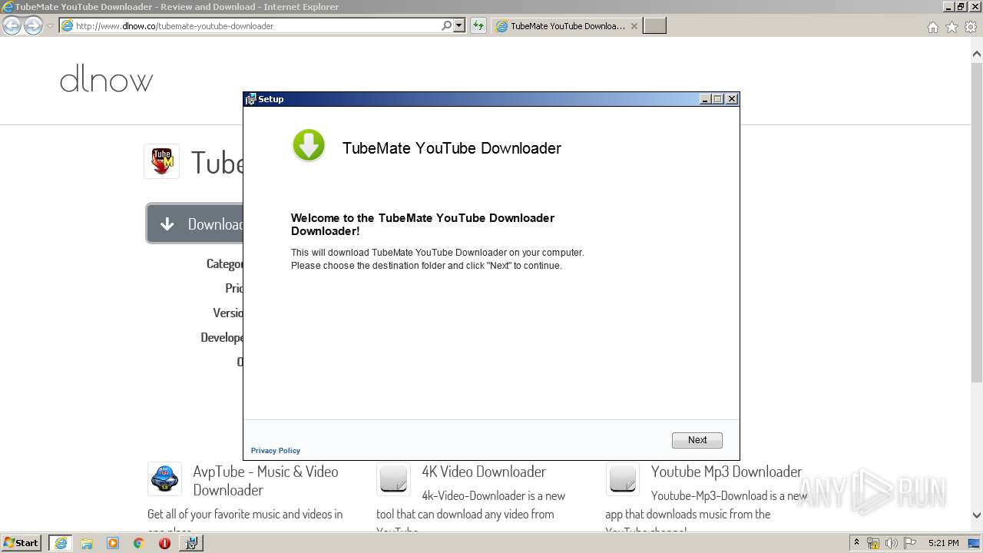Open the Windows Start menu
983x553 pixels.
click(22, 542)
